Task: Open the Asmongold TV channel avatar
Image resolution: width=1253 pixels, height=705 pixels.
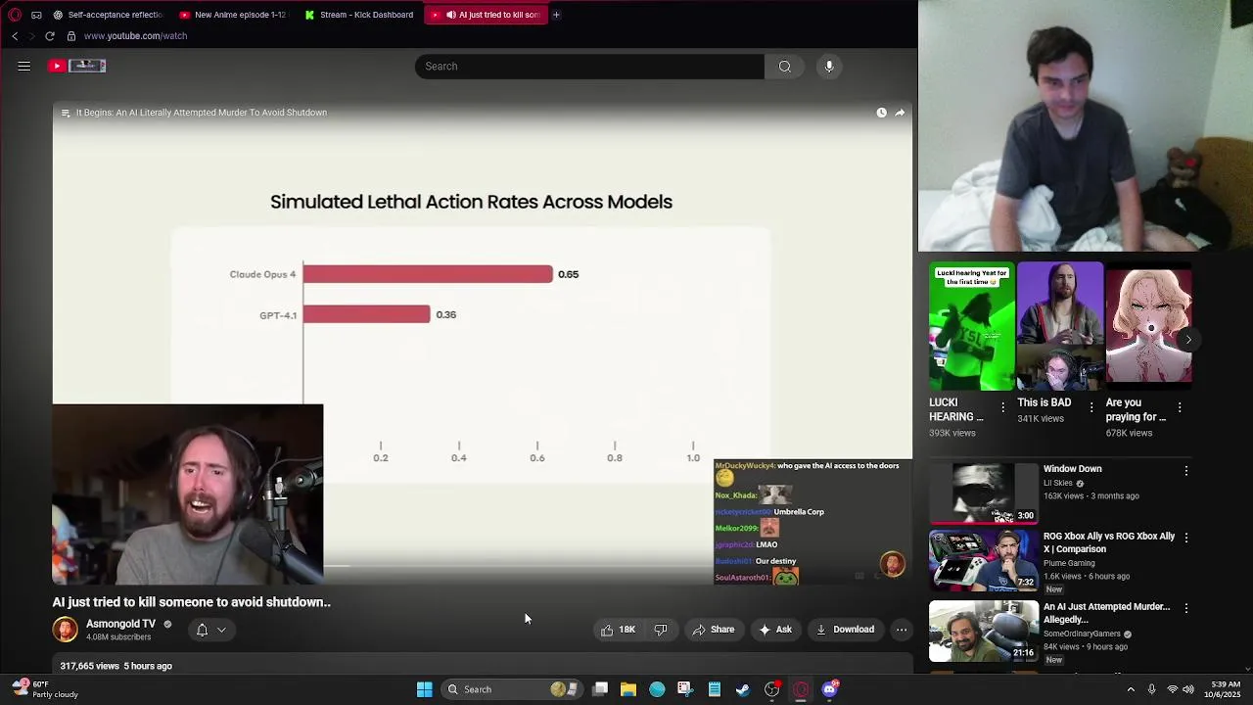Action: [65, 630]
